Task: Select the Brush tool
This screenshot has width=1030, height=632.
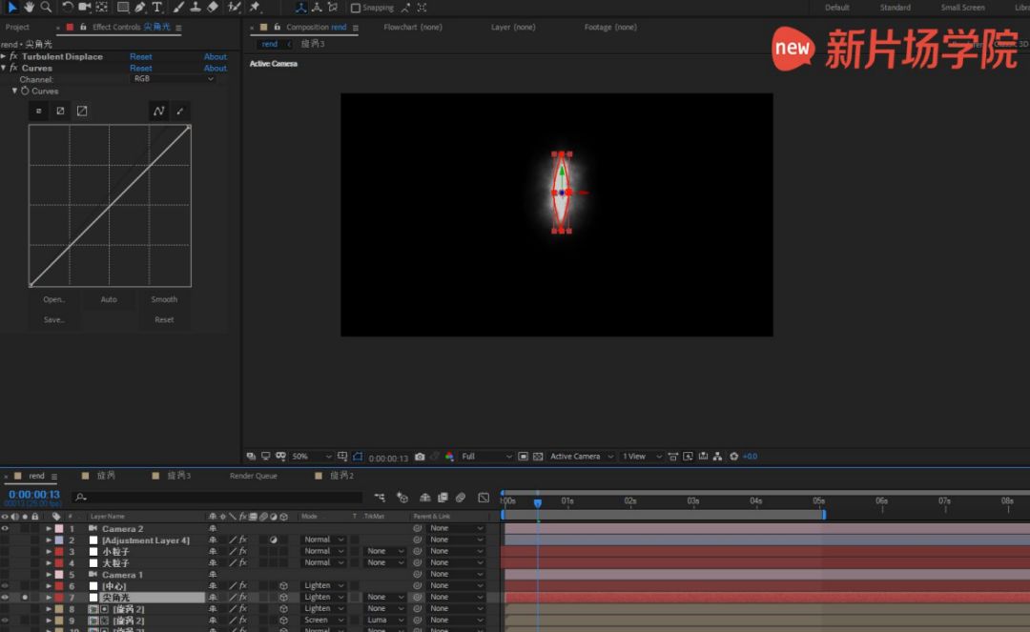Action: 178,7
